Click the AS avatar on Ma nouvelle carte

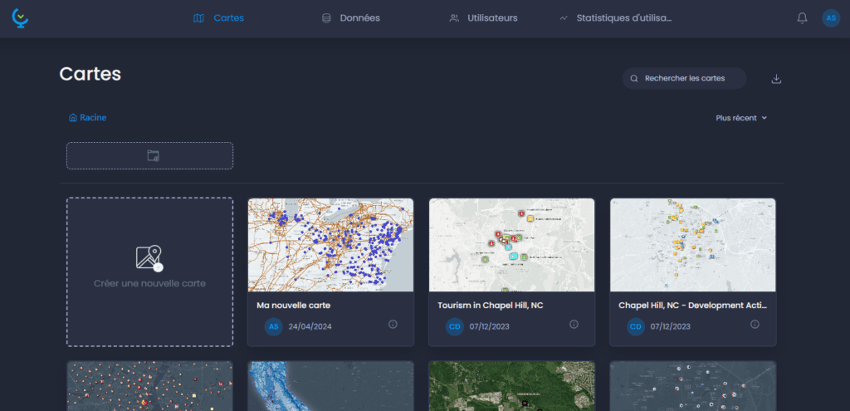click(x=274, y=326)
